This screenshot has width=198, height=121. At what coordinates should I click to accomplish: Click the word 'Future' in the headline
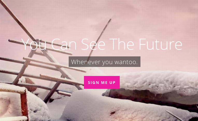coord(160,44)
